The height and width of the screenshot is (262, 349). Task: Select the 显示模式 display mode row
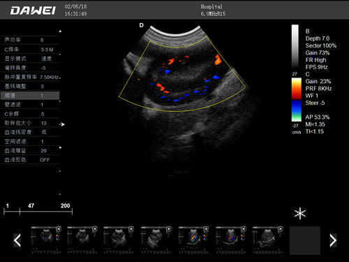coord(30,59)
